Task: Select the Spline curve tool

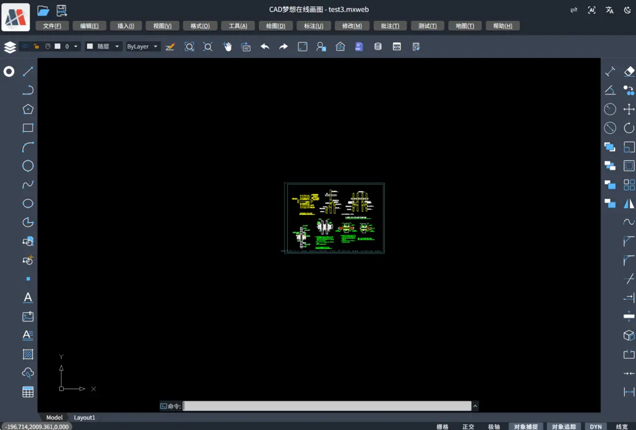Action: [28, 185]
